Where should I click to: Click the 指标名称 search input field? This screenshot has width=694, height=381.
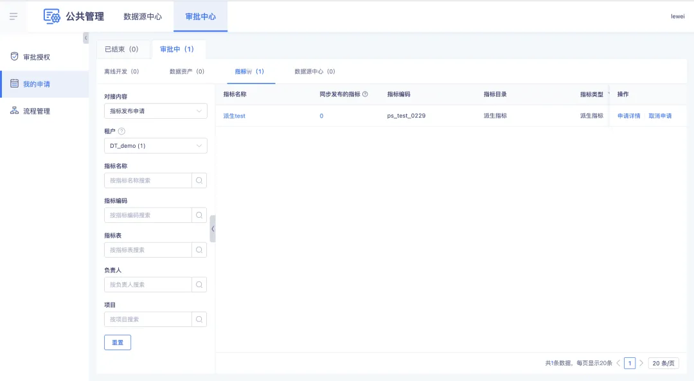pyautogui.click(x=148, y=181)
